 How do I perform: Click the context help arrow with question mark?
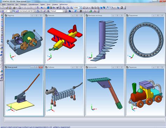58,8
